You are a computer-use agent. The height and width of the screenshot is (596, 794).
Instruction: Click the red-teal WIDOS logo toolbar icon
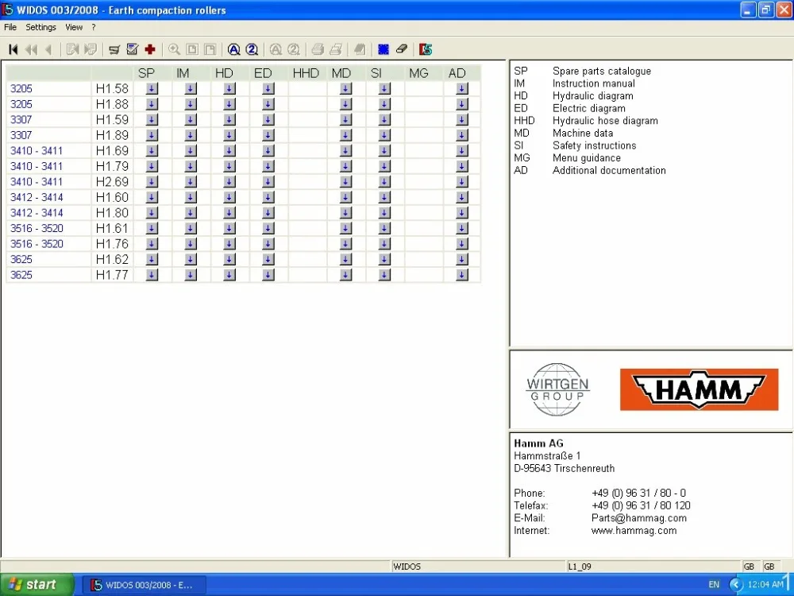tap(426, 49)
